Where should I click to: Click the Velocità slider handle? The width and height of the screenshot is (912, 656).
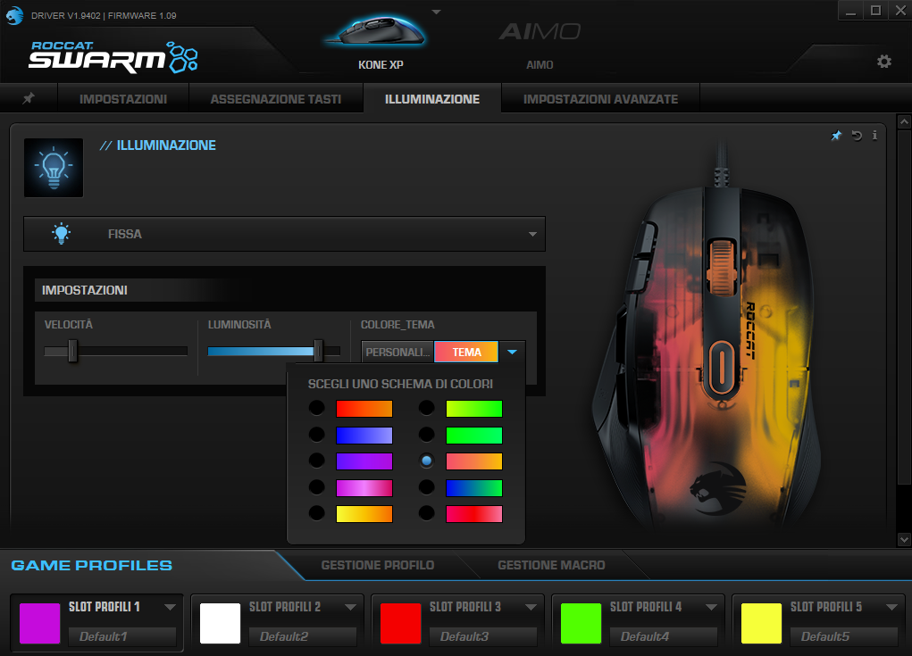click(72, 351)
